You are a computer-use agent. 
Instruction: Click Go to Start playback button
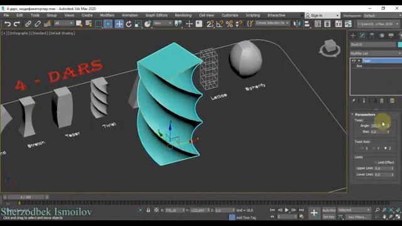point(273,210)
